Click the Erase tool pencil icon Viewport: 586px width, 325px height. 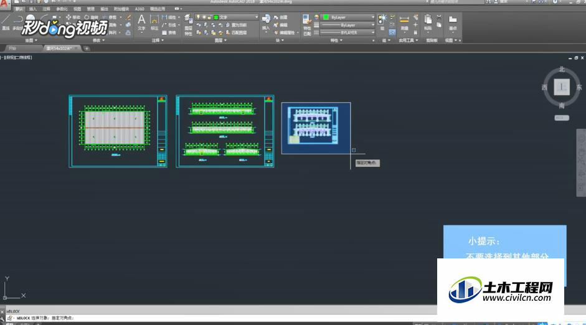pos(128,17)
